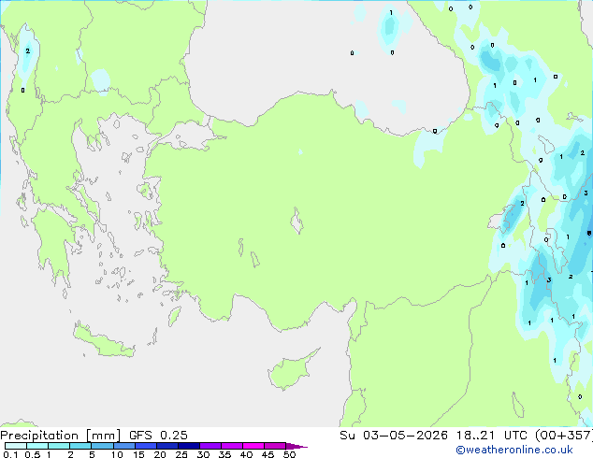The height and width of the screenshot is (458, 593).
Task: Select the legend swatch between 5 and 10
Action: pos(102,446)
